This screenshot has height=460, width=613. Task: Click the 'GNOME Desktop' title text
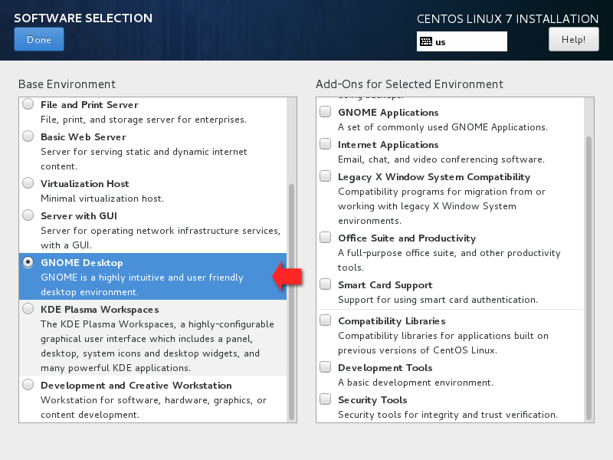[82, 263]
